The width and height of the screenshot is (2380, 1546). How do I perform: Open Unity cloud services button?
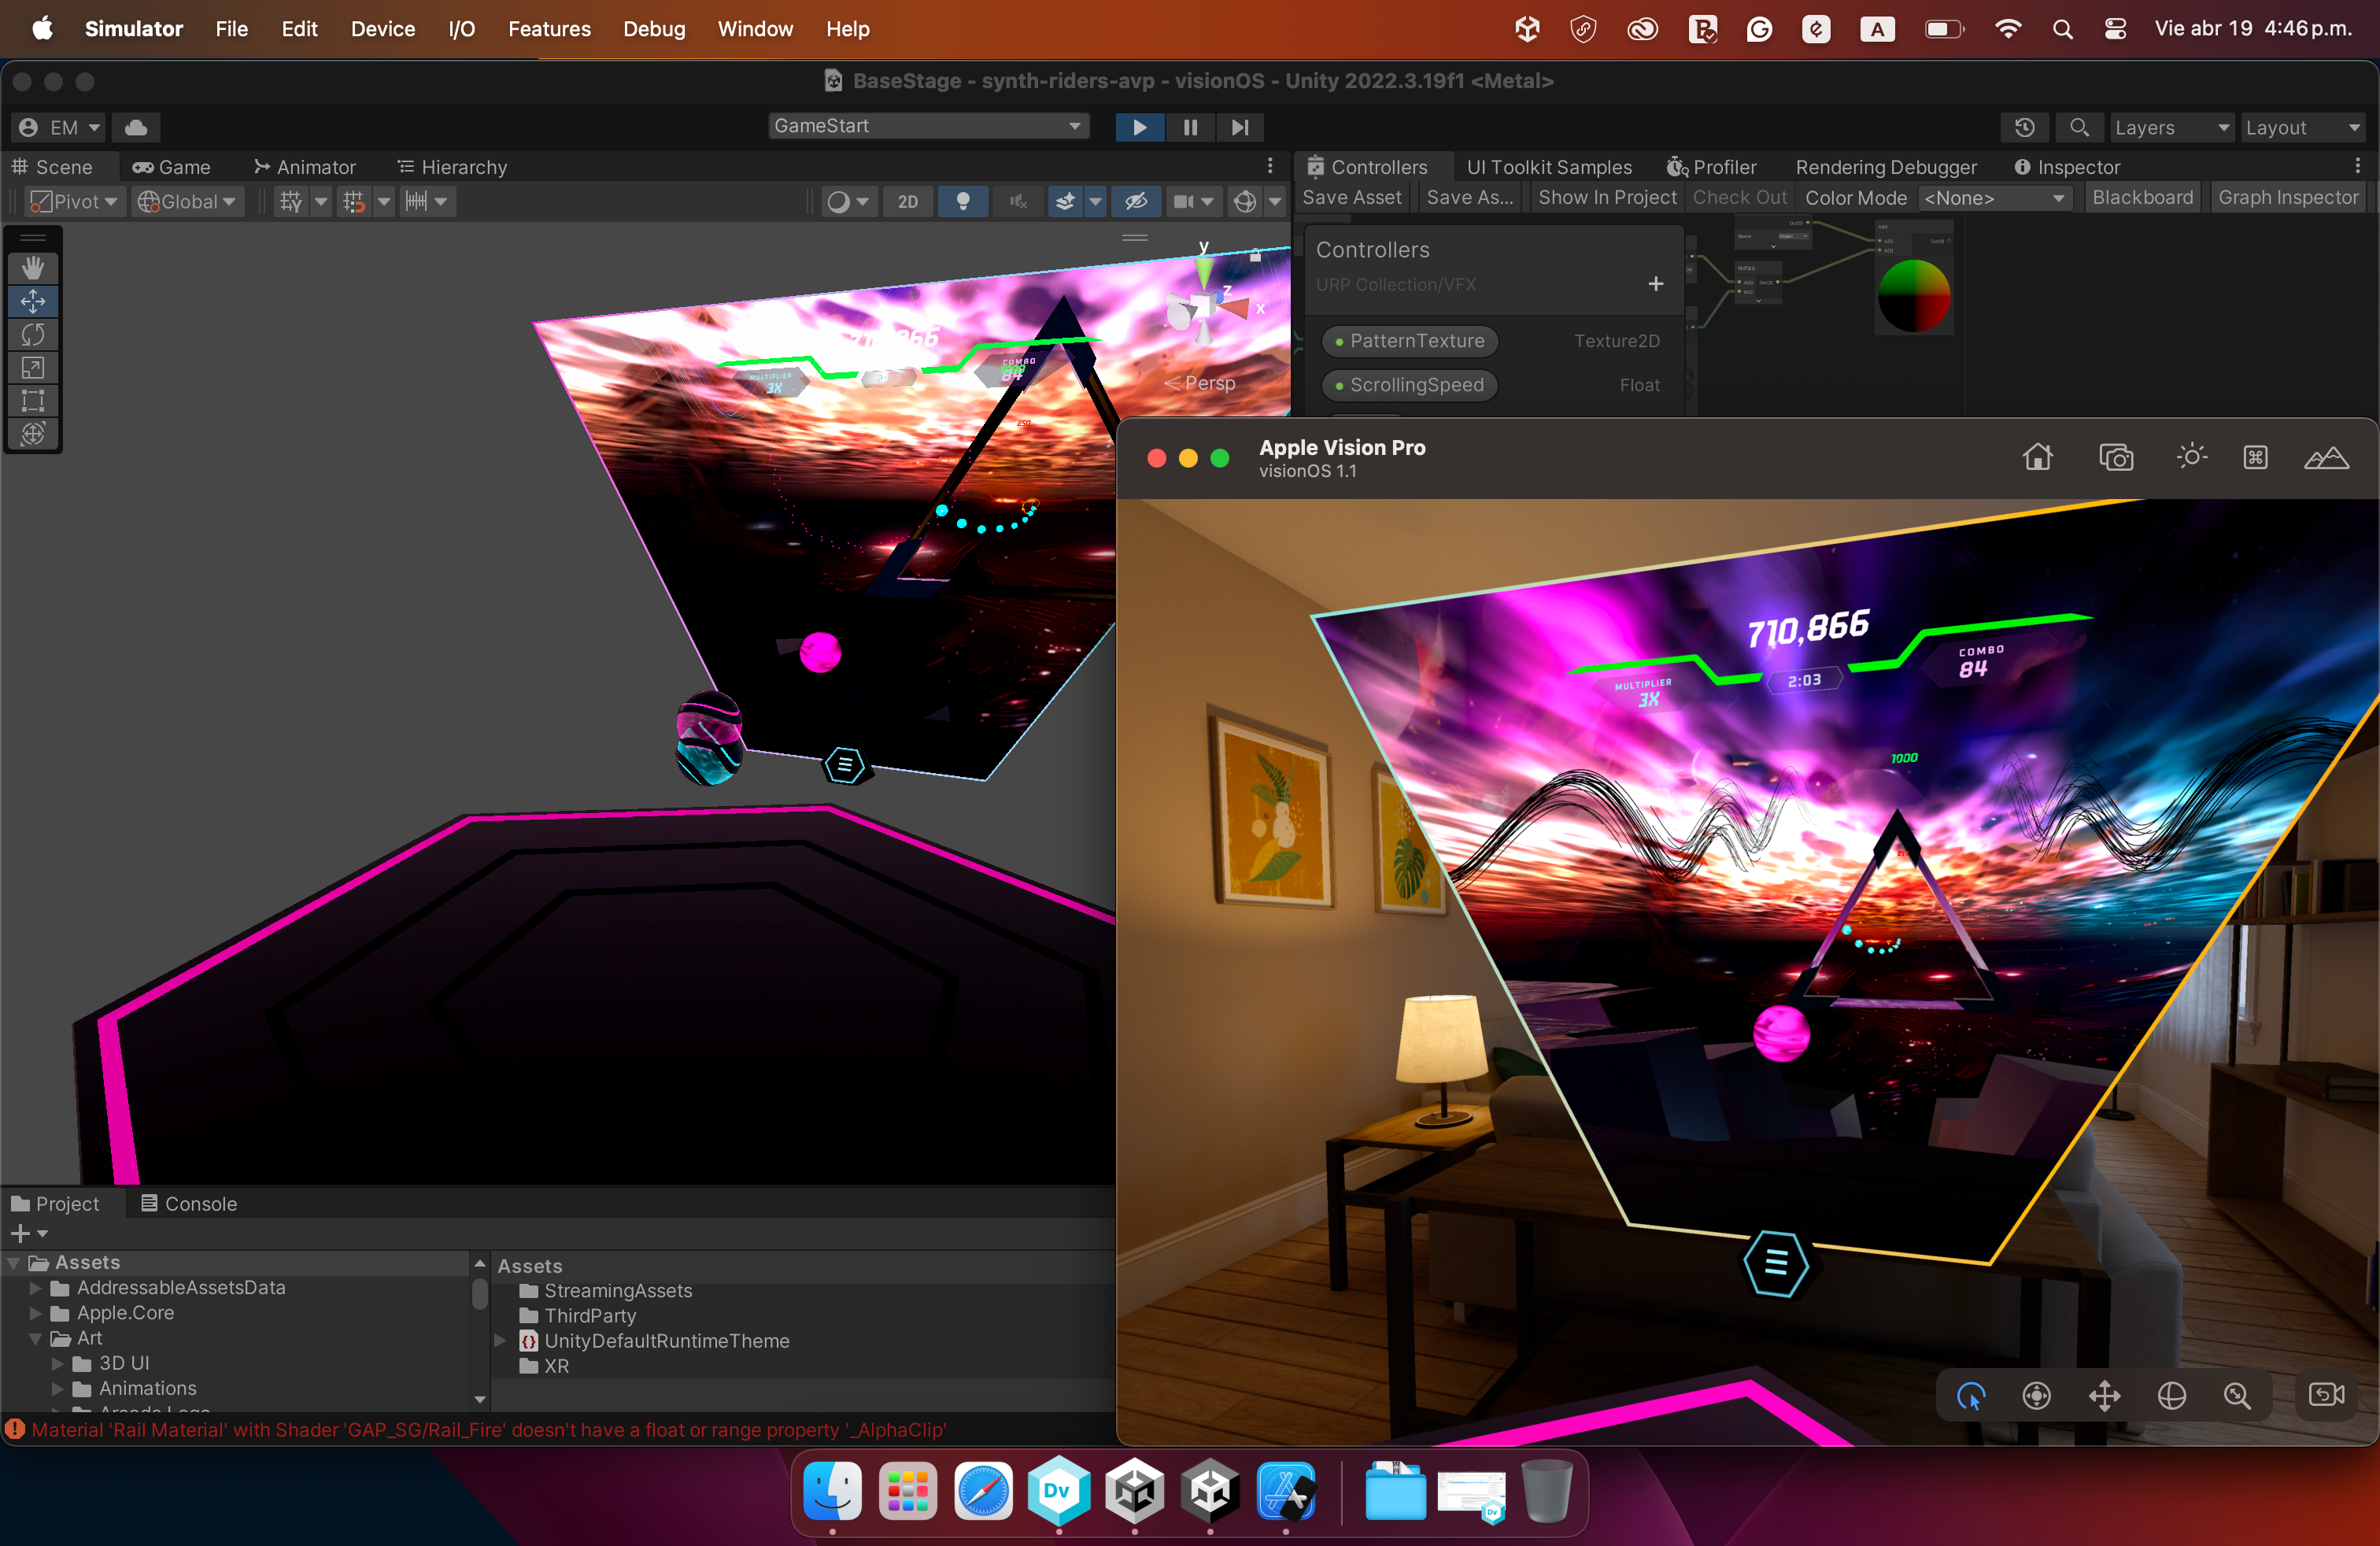pos(136,127)
